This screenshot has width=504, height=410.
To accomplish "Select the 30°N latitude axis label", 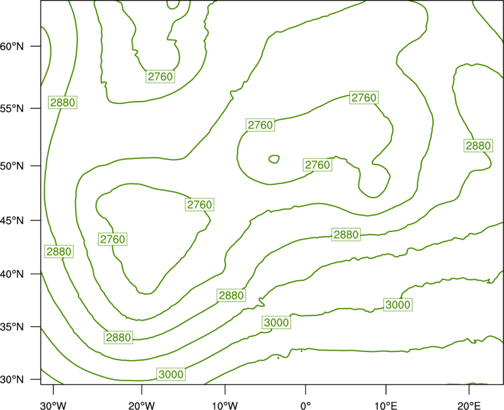I will (x=12, y=380).
